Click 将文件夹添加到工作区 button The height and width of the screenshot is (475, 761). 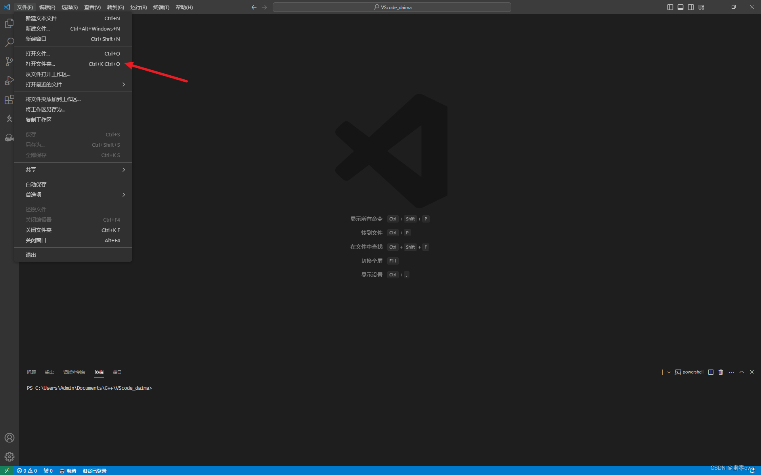[x=53, y=98]
